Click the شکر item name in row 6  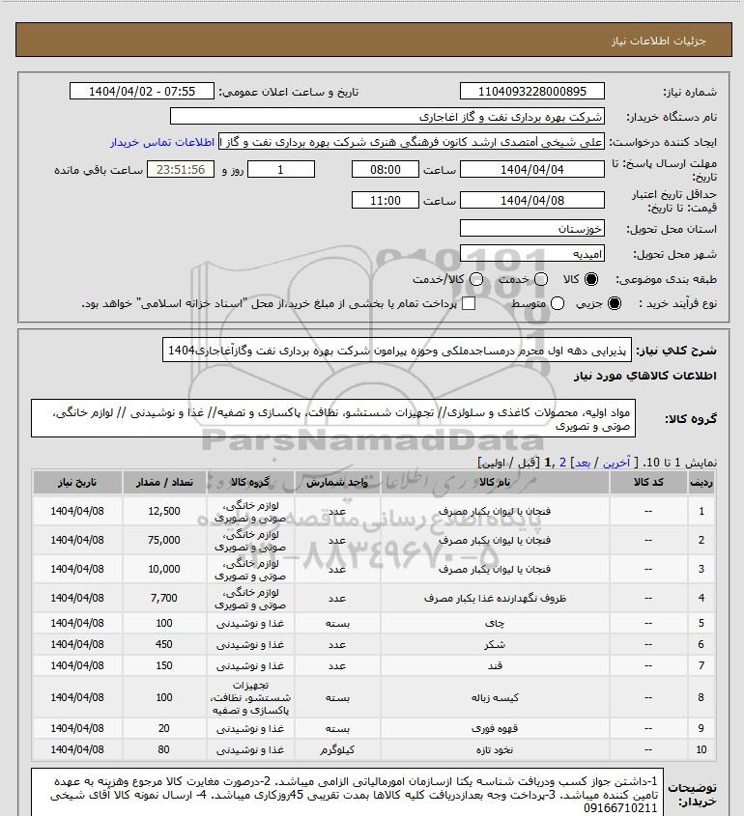click(x=495, y=645)
